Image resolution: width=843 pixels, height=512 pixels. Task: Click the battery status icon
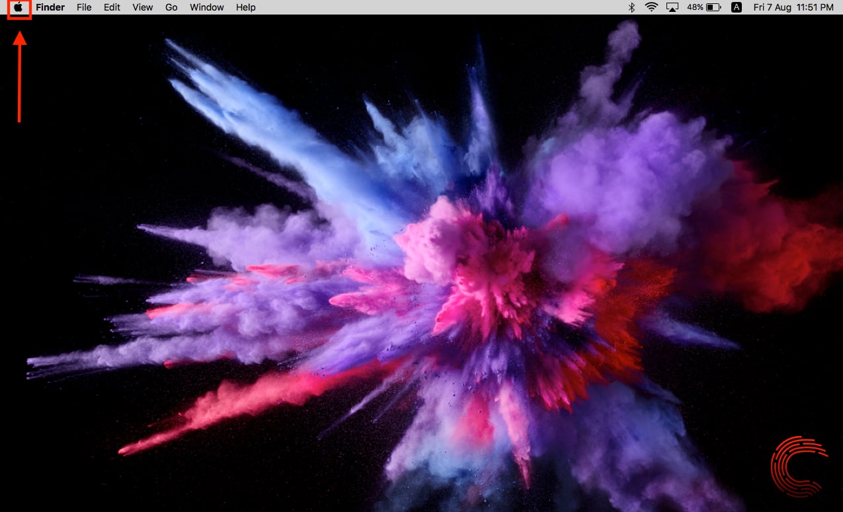pos(713,7)
